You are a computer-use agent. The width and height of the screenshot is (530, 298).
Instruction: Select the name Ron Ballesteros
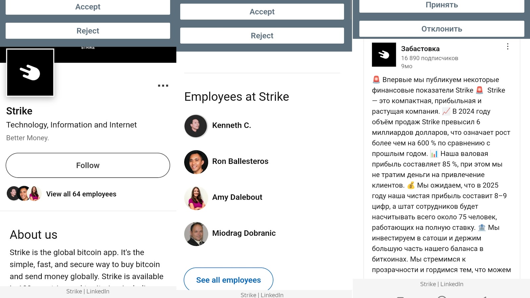pyautogui.click(x=240, y=161)
